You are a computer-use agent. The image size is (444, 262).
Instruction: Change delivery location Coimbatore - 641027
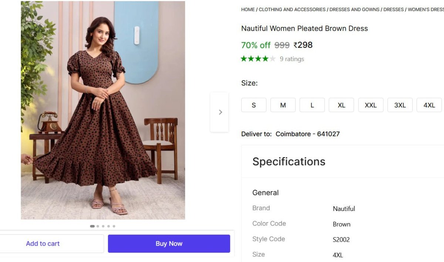(x=307, y=134)
